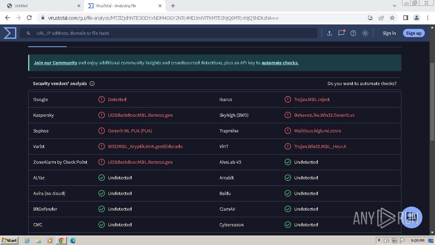The image size is (435, 245).
Task: Click the info icon beside Security vendors' analysis
Action: tap(92, 83)
